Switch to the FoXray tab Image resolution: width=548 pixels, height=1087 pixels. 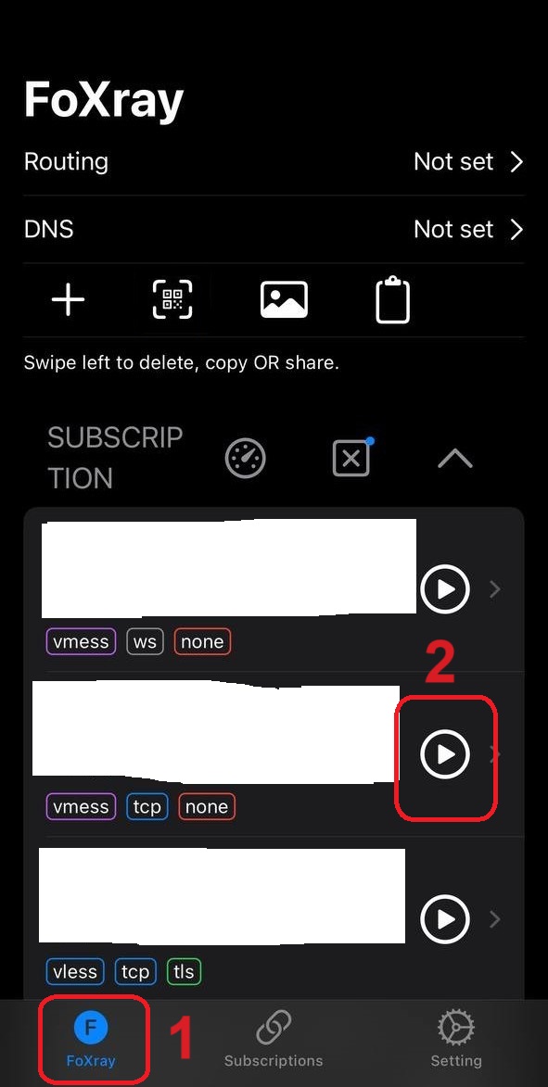(91, 1039)
